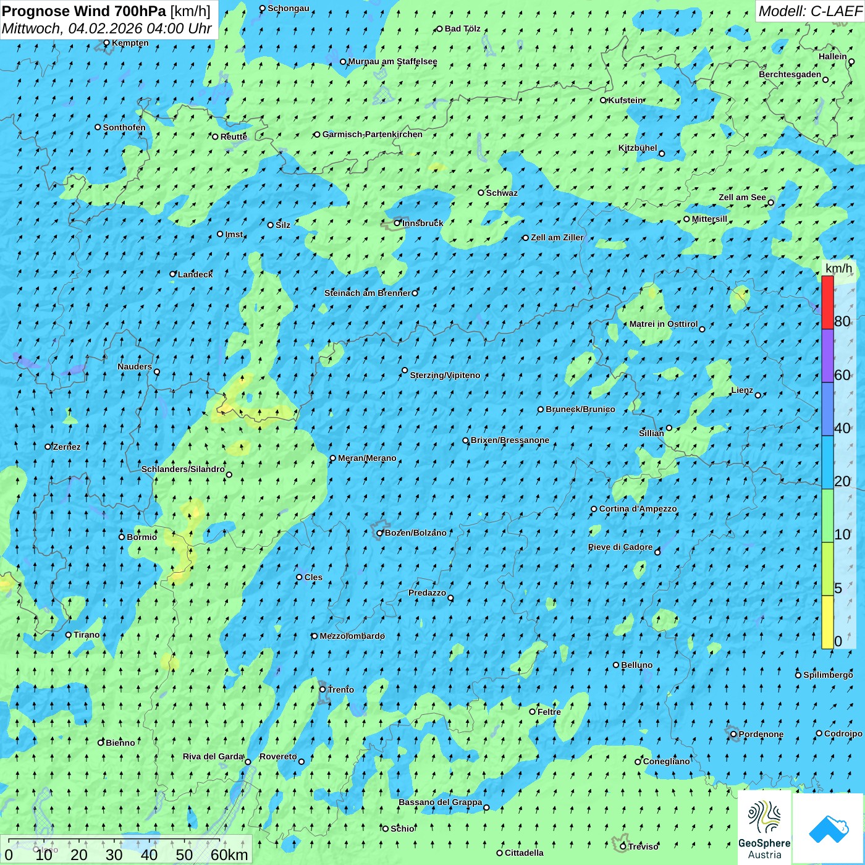
Task: Click the Bozen/Bolzano city marker
Action: click(379, 533)
